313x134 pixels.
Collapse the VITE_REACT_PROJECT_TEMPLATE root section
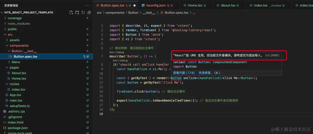2,12
